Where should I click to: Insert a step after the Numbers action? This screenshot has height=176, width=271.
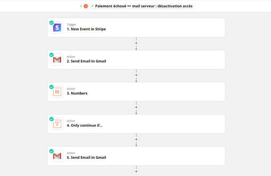coord(136,107)
